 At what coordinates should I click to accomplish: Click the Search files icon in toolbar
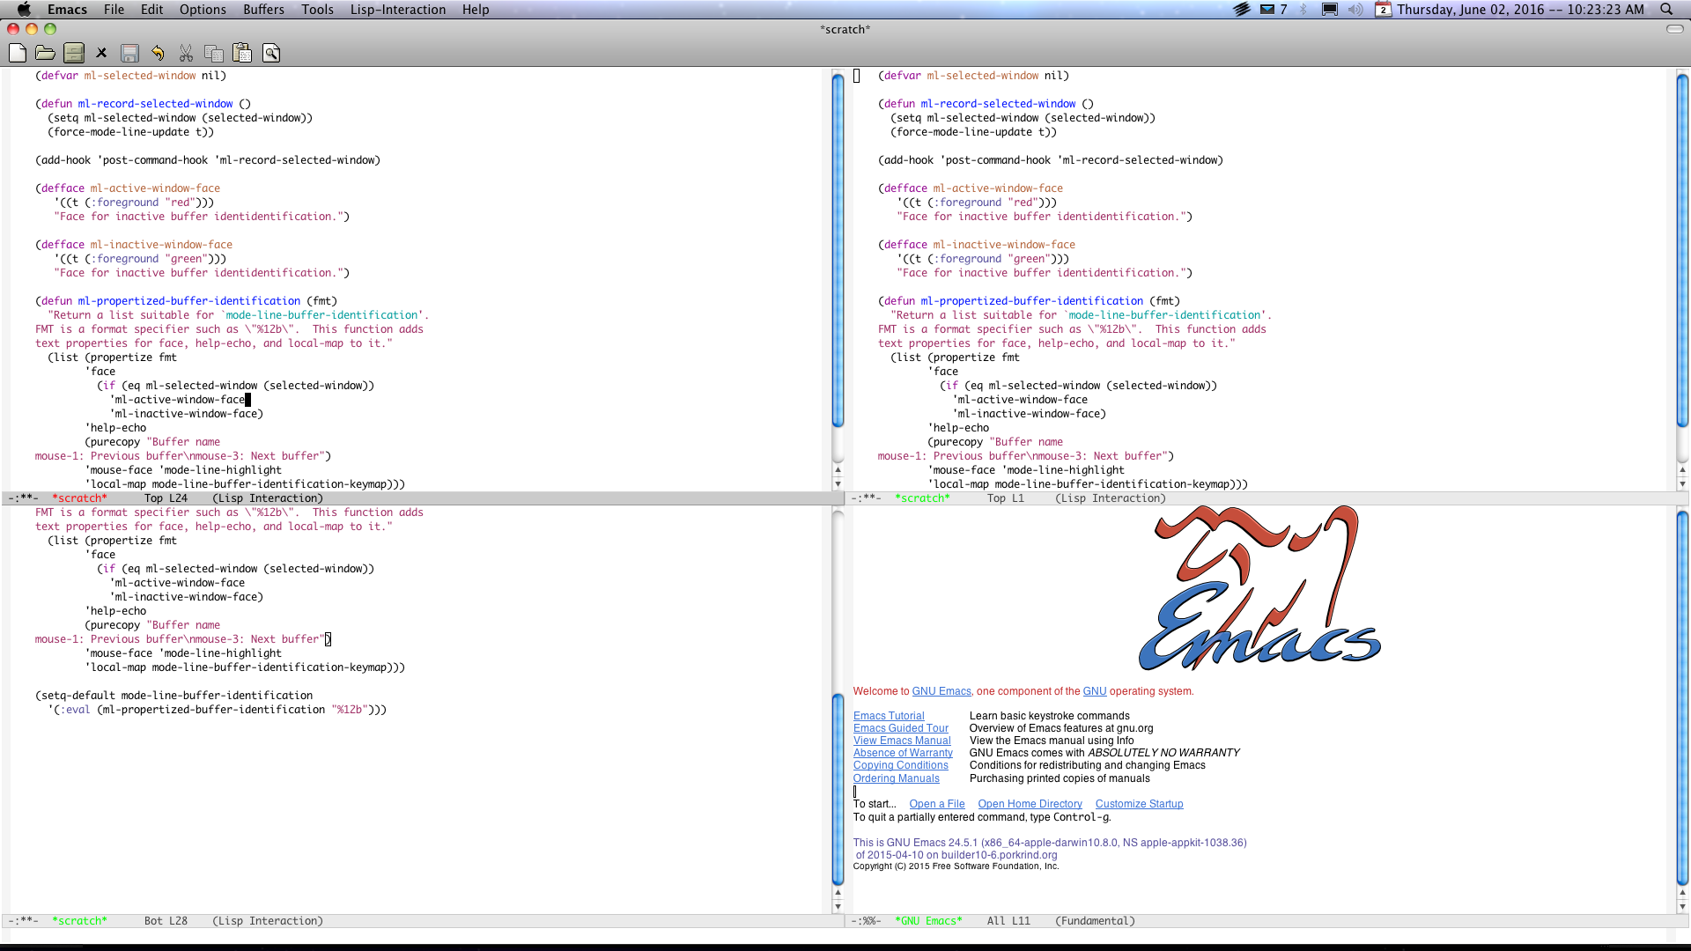272,52
